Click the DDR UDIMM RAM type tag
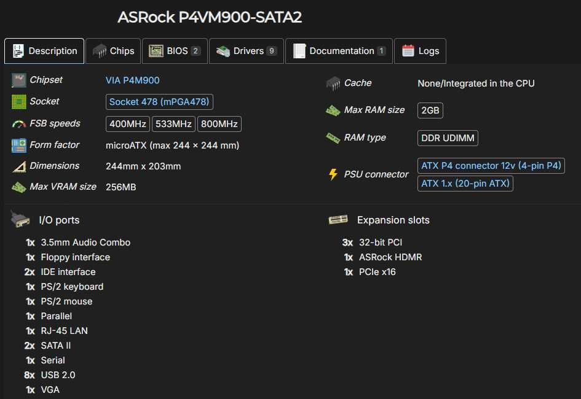The image size is (581, 399). coord(448,138)
